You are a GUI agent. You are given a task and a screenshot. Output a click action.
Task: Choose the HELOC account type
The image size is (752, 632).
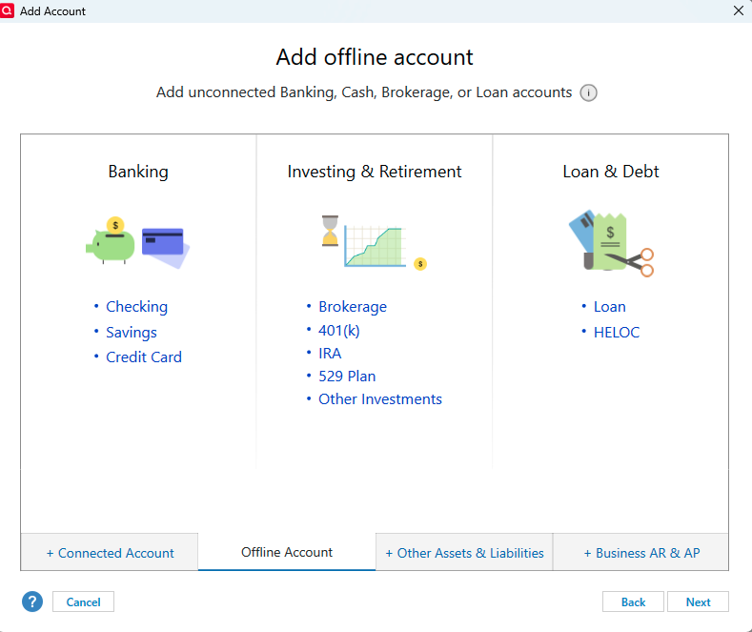point(617,333)
